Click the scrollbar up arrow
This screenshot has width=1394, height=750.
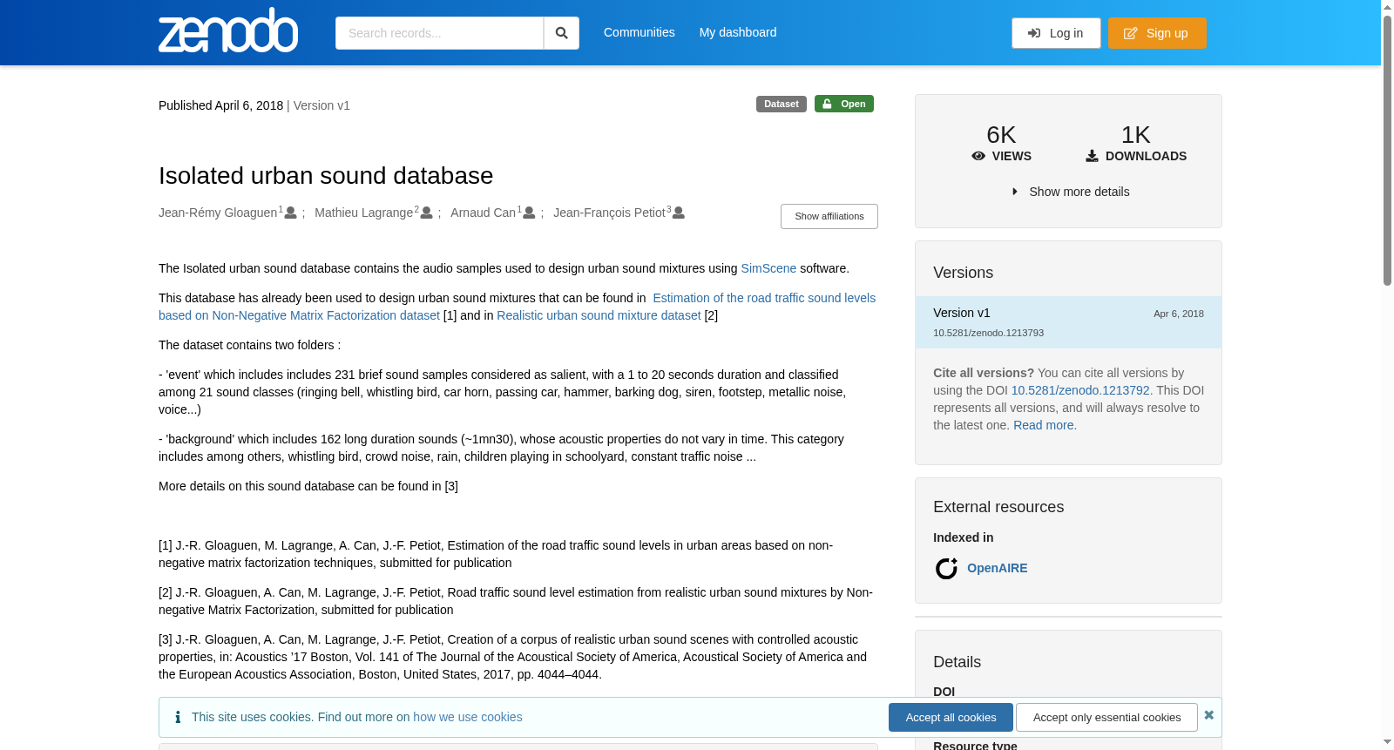[x=1387, y=7]
